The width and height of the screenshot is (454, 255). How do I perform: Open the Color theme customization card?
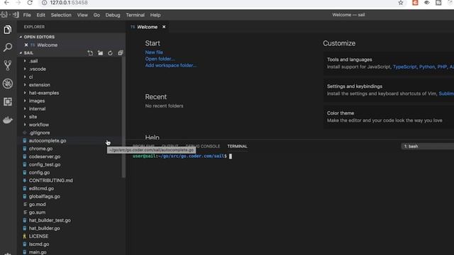coord(389,117)
